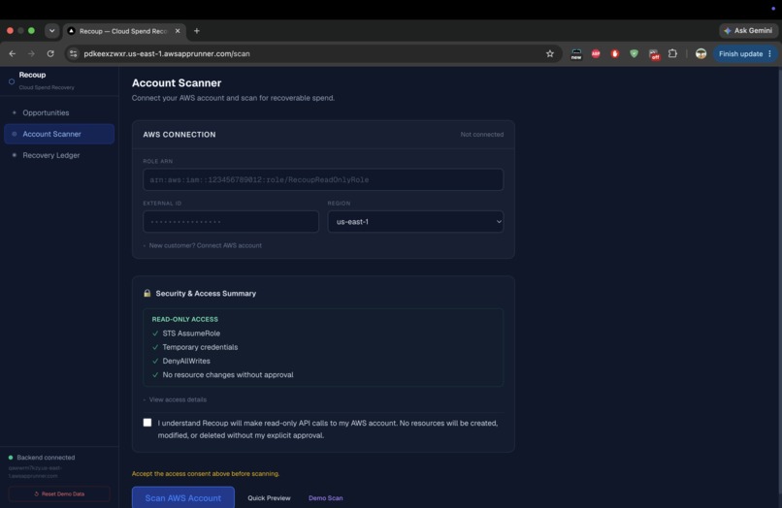This screenshot has height=508, width=782.
Task: Open site information icon in address bar
Action: coord(74,54)
